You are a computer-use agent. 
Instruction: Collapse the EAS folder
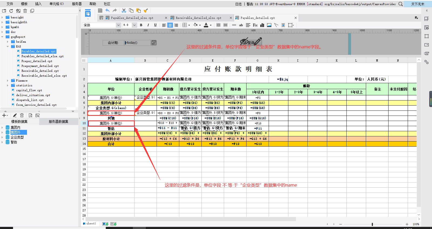[x=8, y=46]
